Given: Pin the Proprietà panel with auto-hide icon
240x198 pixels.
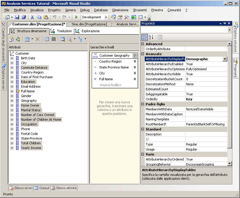Looking at the screenshot, I should pos(225,23).
